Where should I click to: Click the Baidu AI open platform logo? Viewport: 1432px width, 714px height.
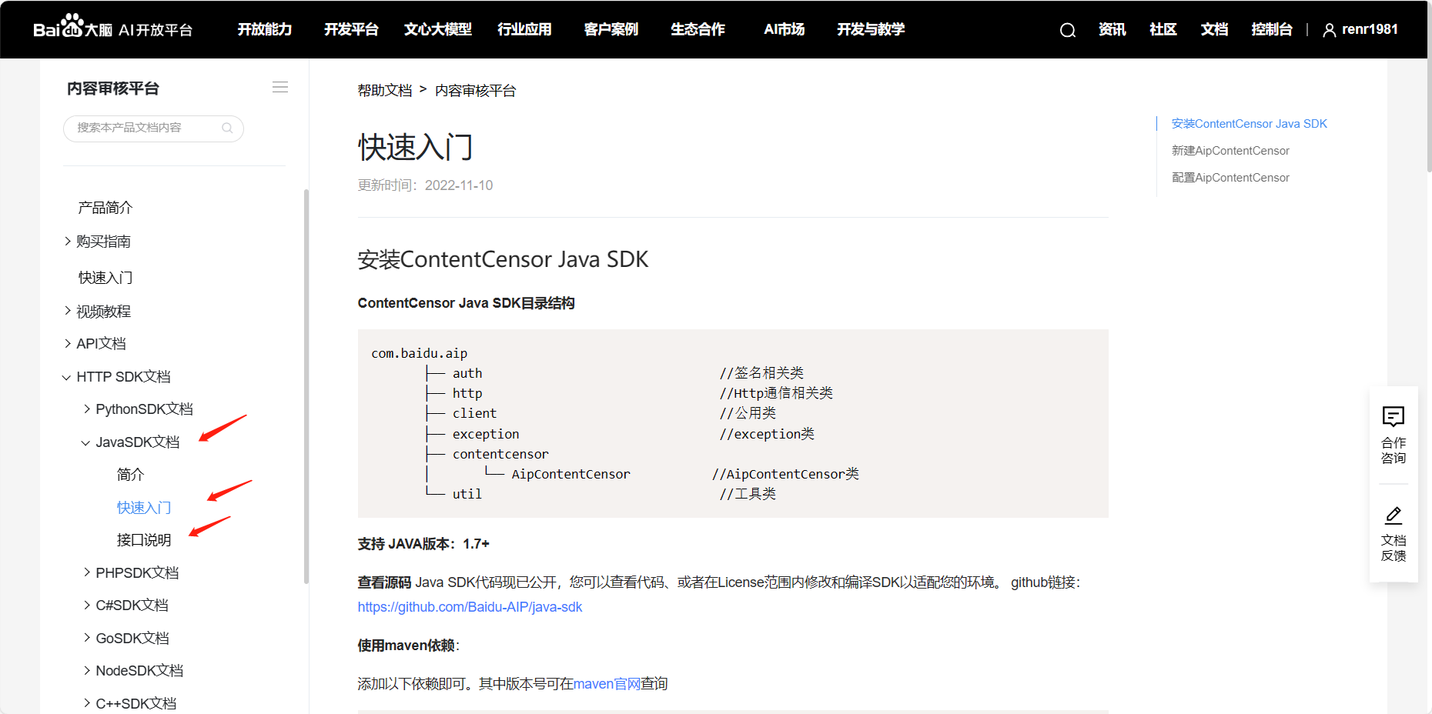(x=112, y=28)
